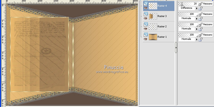The image size is (214, 107).
Task: Click the Raster 2 opacity slider at 100
Action: [188, 24]
